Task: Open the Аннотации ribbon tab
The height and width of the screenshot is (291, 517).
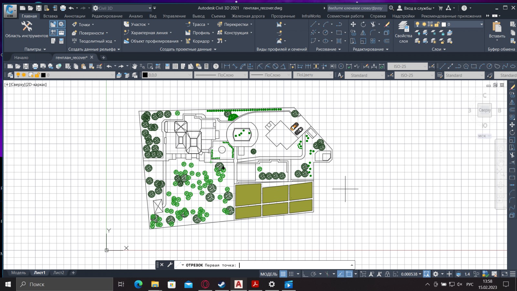Action: pos(75,16)
